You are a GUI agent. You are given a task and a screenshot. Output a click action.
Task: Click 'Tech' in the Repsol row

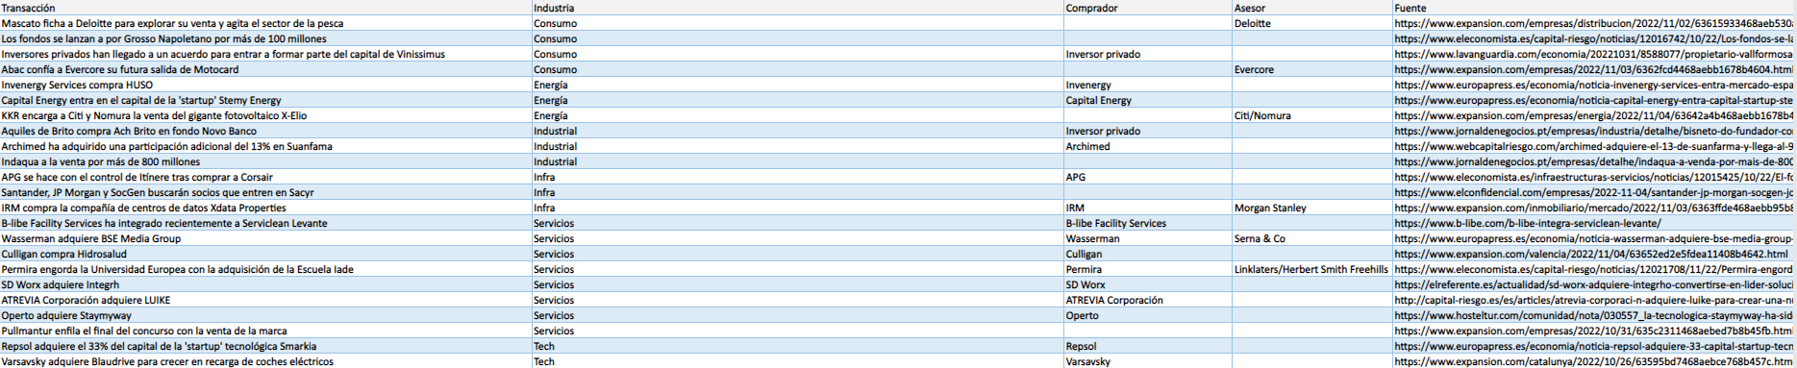pos(798,346)
